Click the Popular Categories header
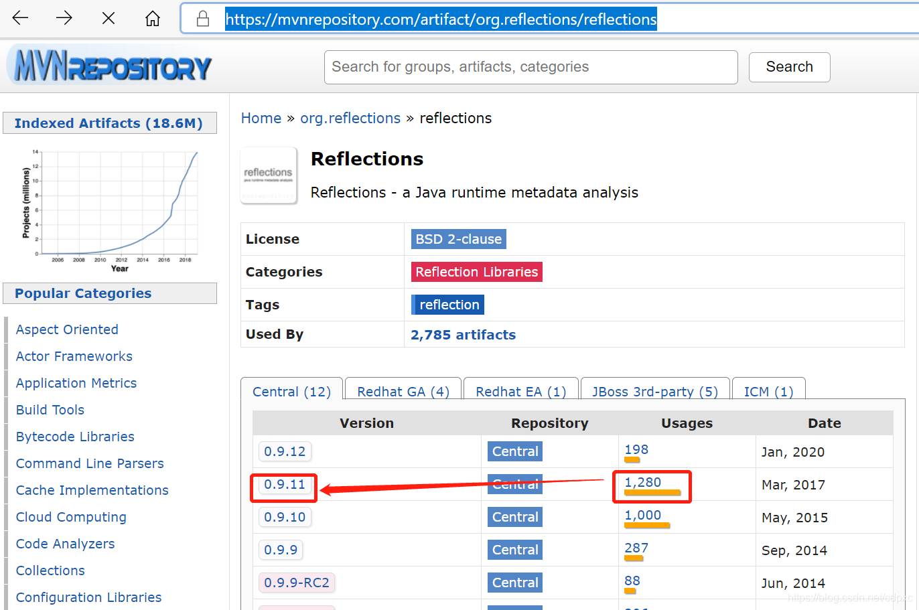Screen dimensions: 919x610 (x=110, y=293)
